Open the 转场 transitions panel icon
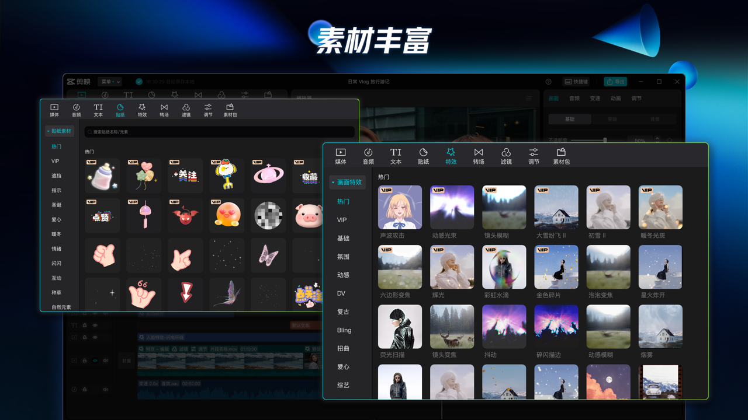The width and height of the screenshot is (748, 420). [478, 155]
